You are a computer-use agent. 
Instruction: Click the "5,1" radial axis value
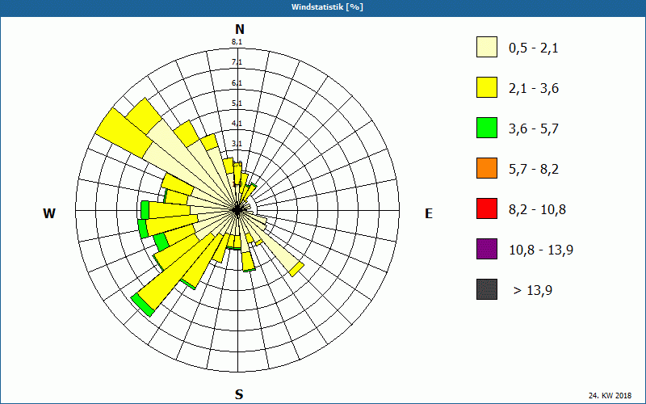pyautogui.click(x=237, y=103)
